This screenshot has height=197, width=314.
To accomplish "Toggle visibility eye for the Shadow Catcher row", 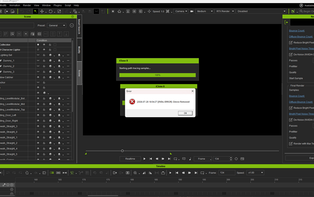I will 38,77.
